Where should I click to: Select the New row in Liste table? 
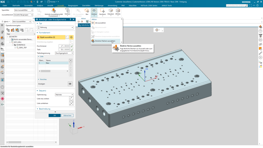tap(53, 63)
